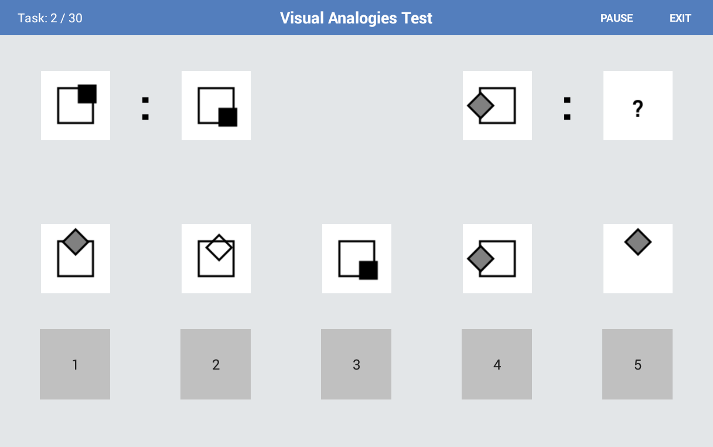Click the question mark placeholder box
713x447 pixels.
(638, 106)
